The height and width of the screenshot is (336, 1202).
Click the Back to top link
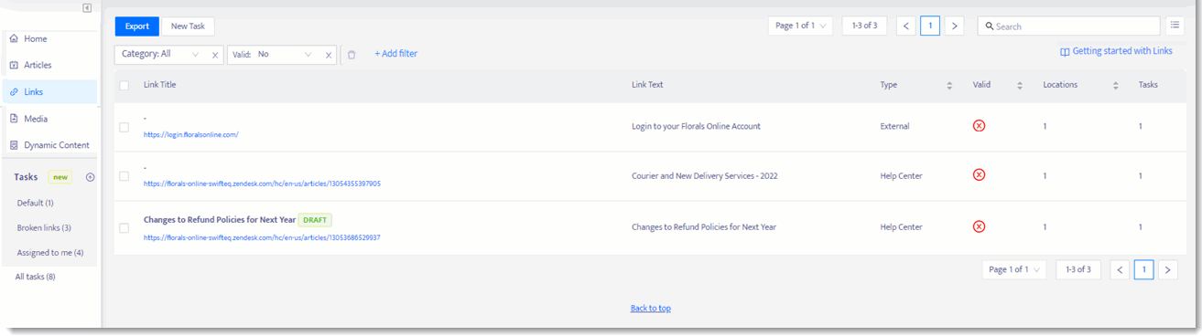[651, 309]
